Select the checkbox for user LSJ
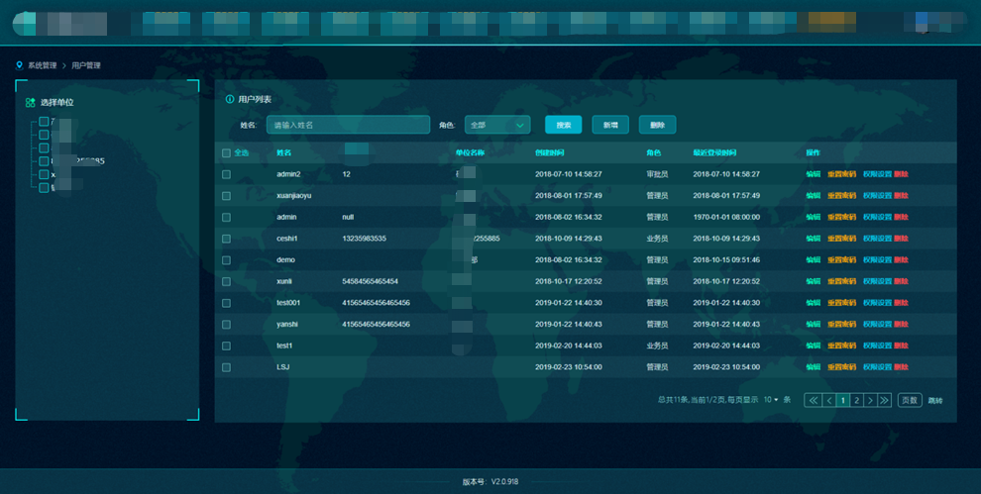The width and height of the screenshot is (981, 494). click(226, 367)
